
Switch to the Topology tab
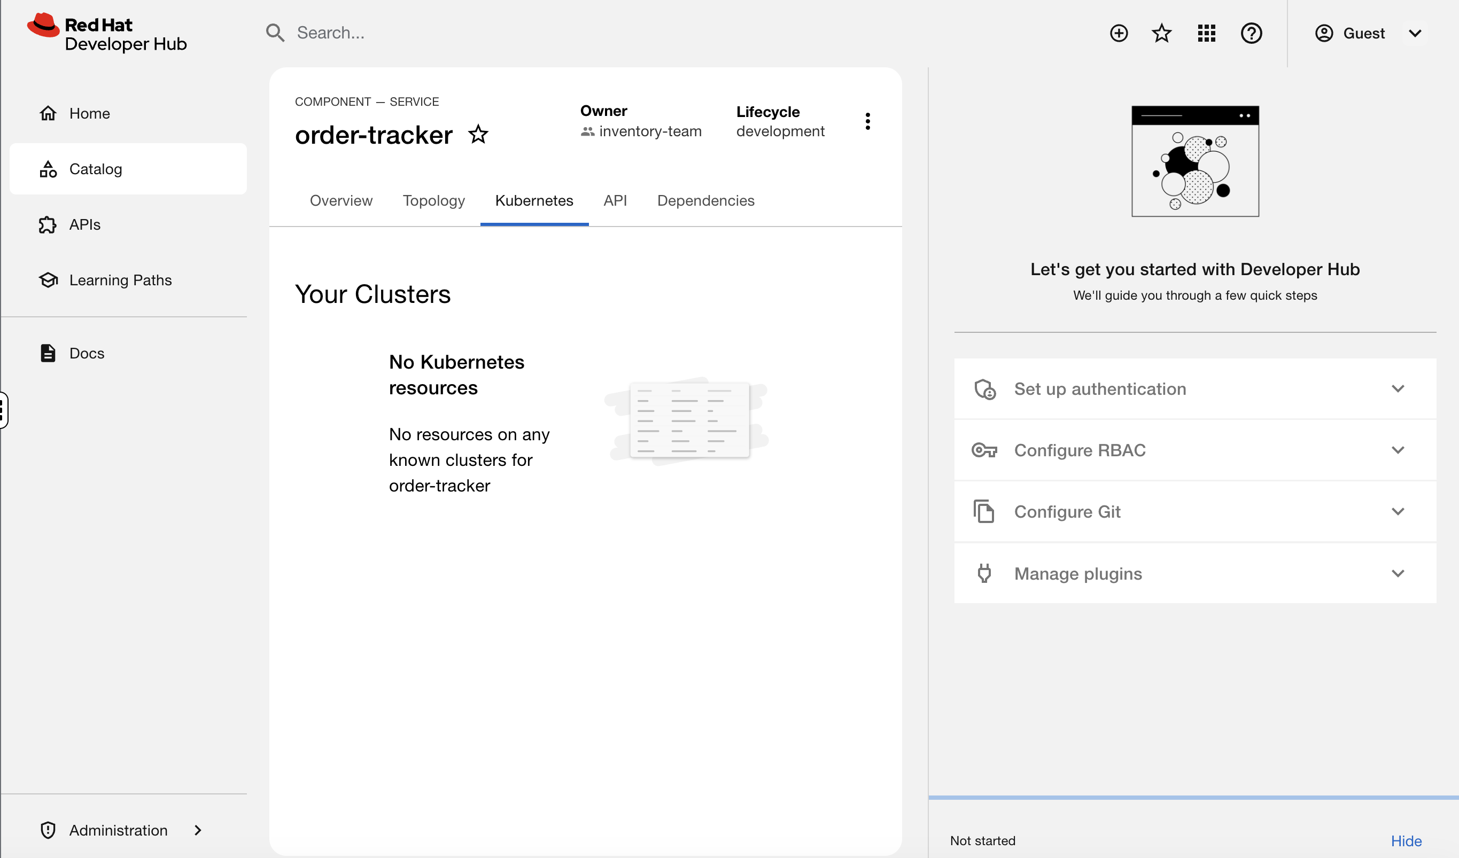(x=433, y=200)
